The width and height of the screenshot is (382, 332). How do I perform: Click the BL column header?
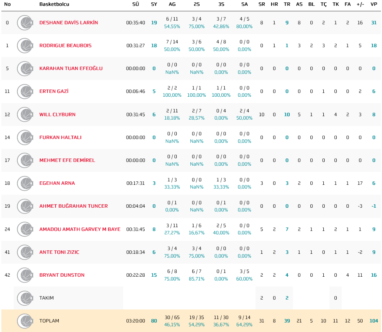coord(311,4)
